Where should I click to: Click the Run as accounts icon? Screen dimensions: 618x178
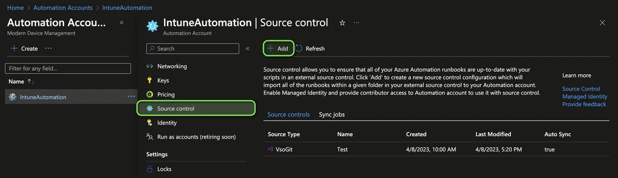point(150,137)
